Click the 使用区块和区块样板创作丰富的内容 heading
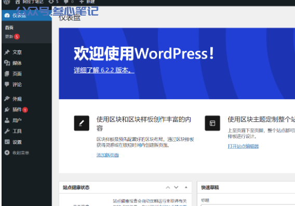 144,123
